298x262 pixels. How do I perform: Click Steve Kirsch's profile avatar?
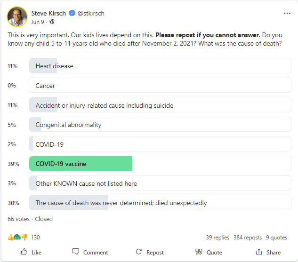click(x=17, y=16)
